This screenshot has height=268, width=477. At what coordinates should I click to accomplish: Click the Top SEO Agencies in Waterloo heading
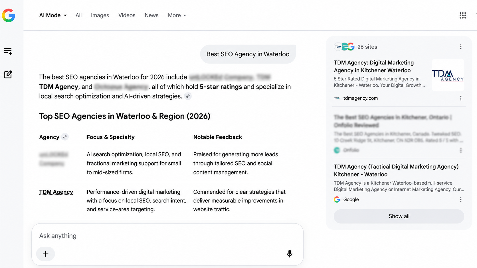125,116
